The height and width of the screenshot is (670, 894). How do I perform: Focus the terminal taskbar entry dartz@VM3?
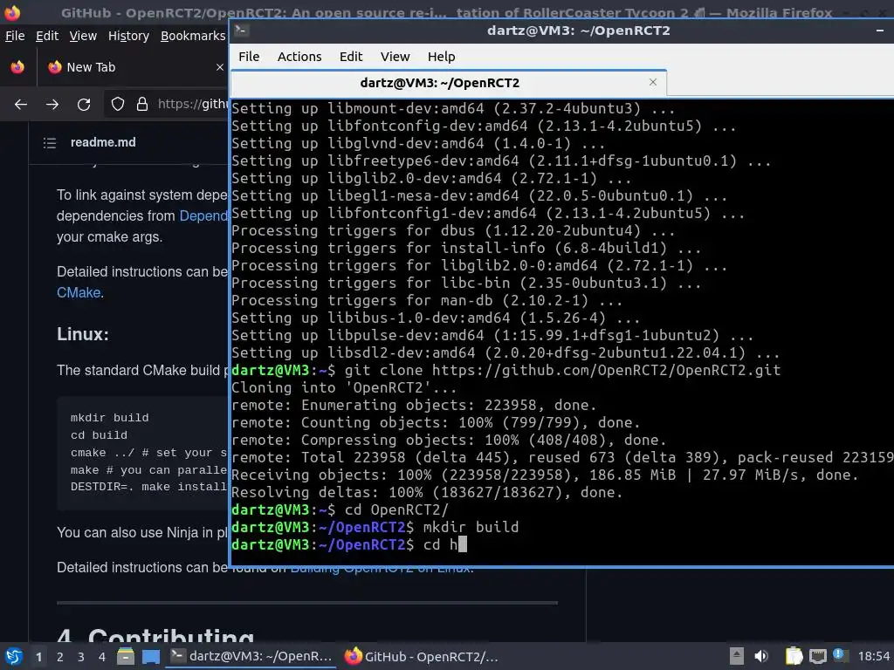(x=251, y=656)
